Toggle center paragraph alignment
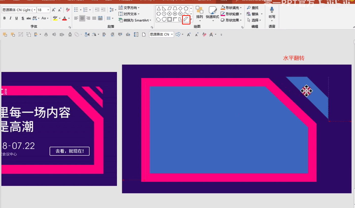This screenshot has width=355, height=208. point(82,18)
